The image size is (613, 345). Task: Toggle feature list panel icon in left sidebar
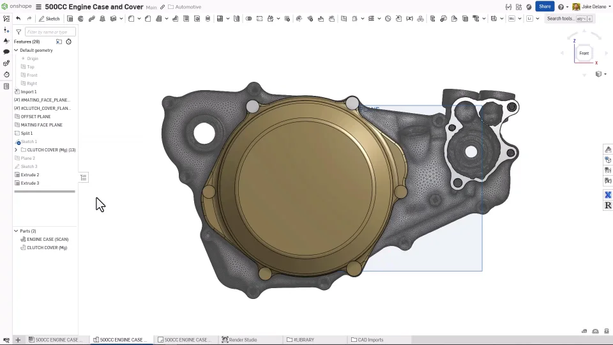click(x=6, y=19)
